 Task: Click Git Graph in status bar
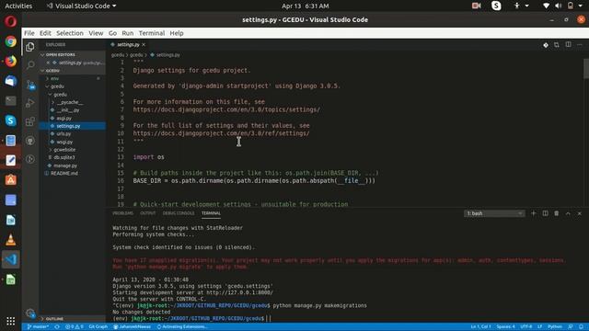pyautogui.click(x=98, y=327)
